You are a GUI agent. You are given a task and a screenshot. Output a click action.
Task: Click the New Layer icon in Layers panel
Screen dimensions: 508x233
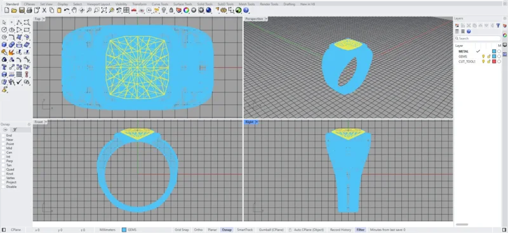[457, 25]
